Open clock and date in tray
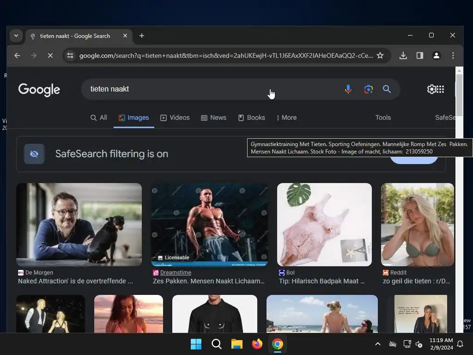 click(x=441, y=344)
